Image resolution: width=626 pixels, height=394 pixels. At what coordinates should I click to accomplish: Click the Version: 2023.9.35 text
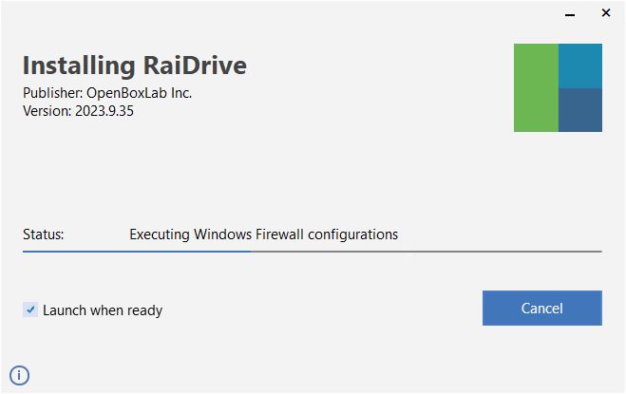click(78, 111)
